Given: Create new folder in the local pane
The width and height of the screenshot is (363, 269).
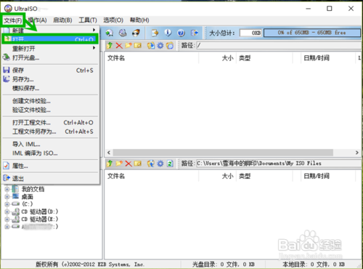Looking at the screenshot, I should click(119, 164).
